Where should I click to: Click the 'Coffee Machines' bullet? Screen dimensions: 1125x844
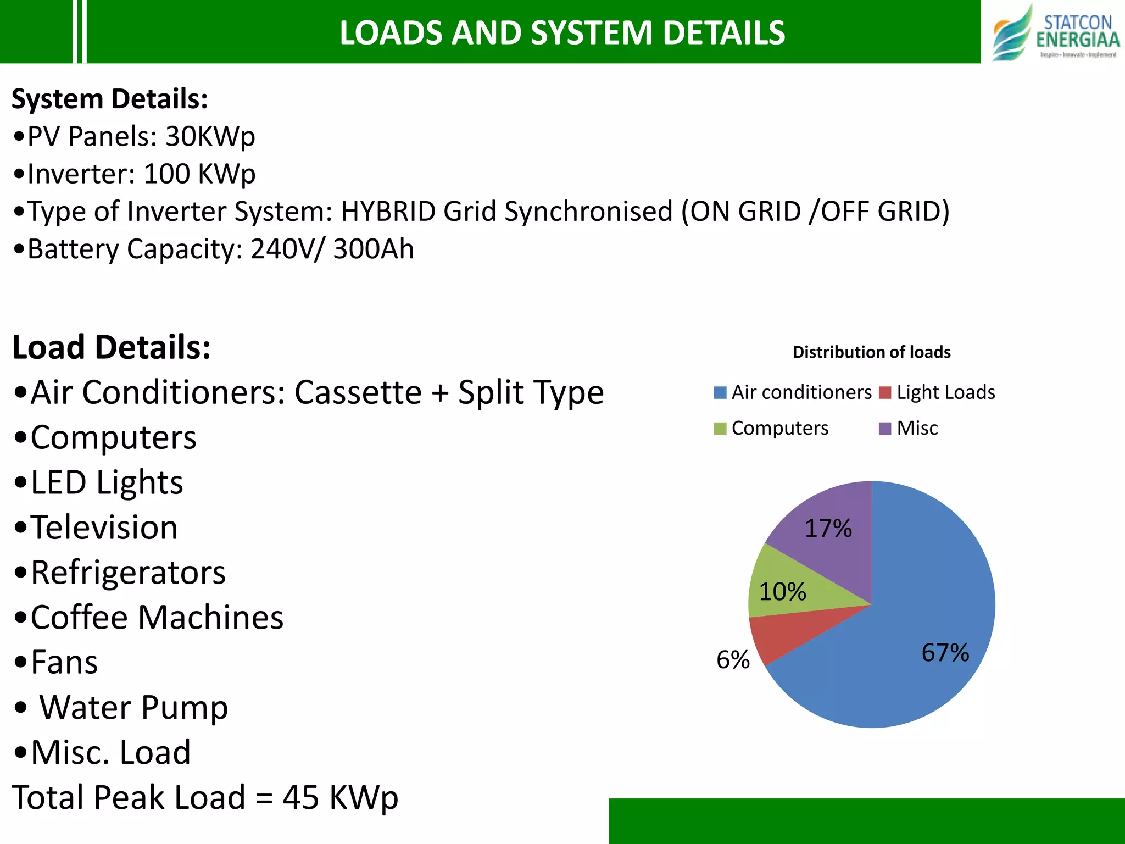(148, 618)
